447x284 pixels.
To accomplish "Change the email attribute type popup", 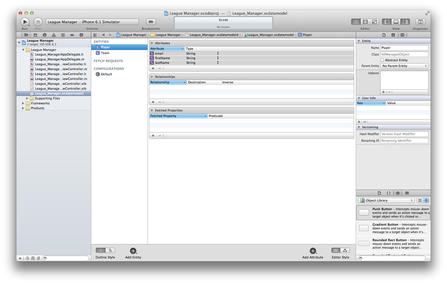I will [x=218, y=53].
